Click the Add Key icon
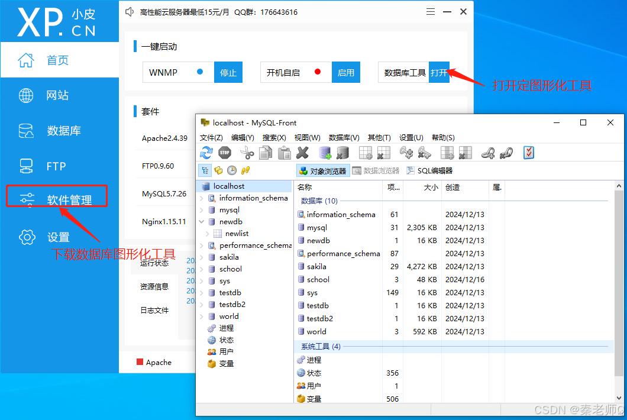This screenshot has width=627, height=420. click(406, 153)
